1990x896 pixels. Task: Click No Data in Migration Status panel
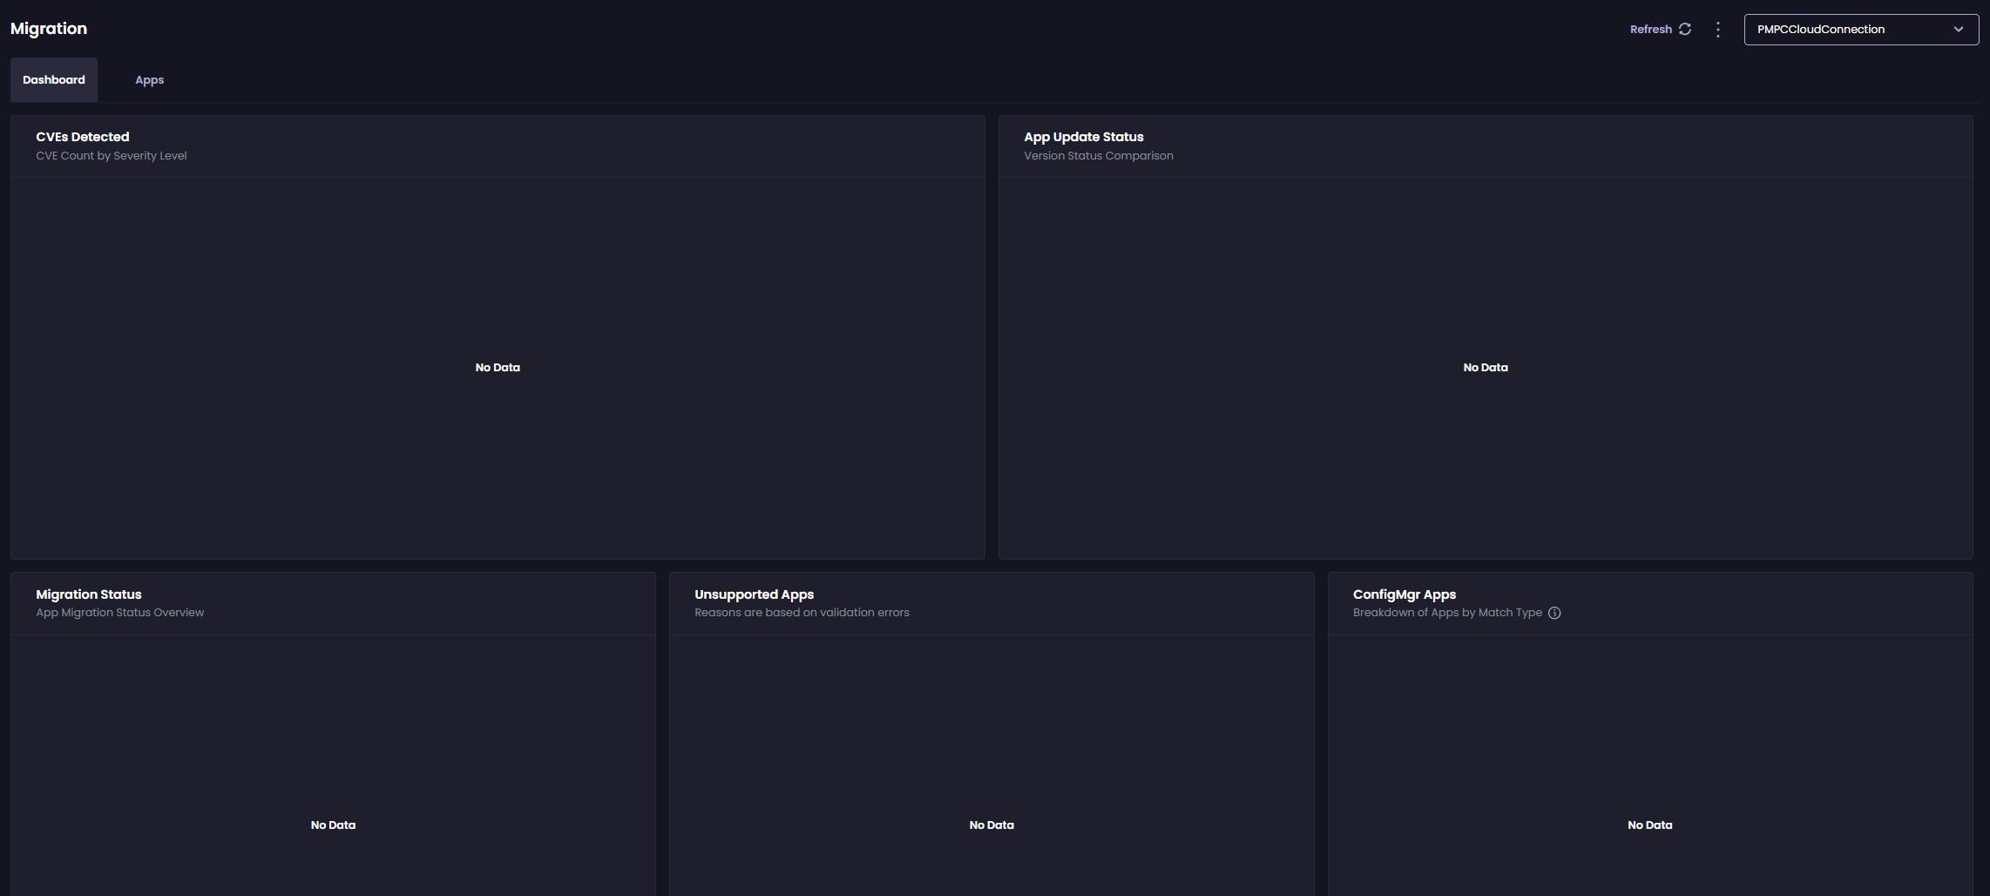point(333,825)
